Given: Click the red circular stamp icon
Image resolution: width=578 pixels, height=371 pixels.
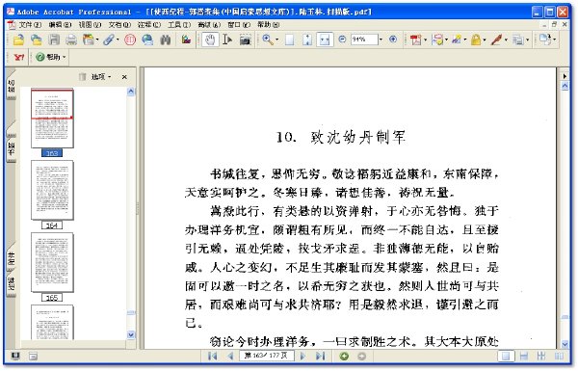Looking at the screenshot, I should coord(130,40).
